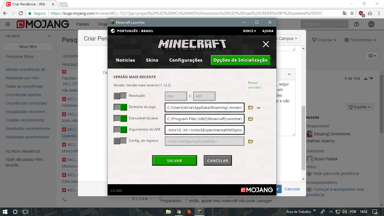Open the Ferramentas dropdown in Jira

[x=360, y=40]
